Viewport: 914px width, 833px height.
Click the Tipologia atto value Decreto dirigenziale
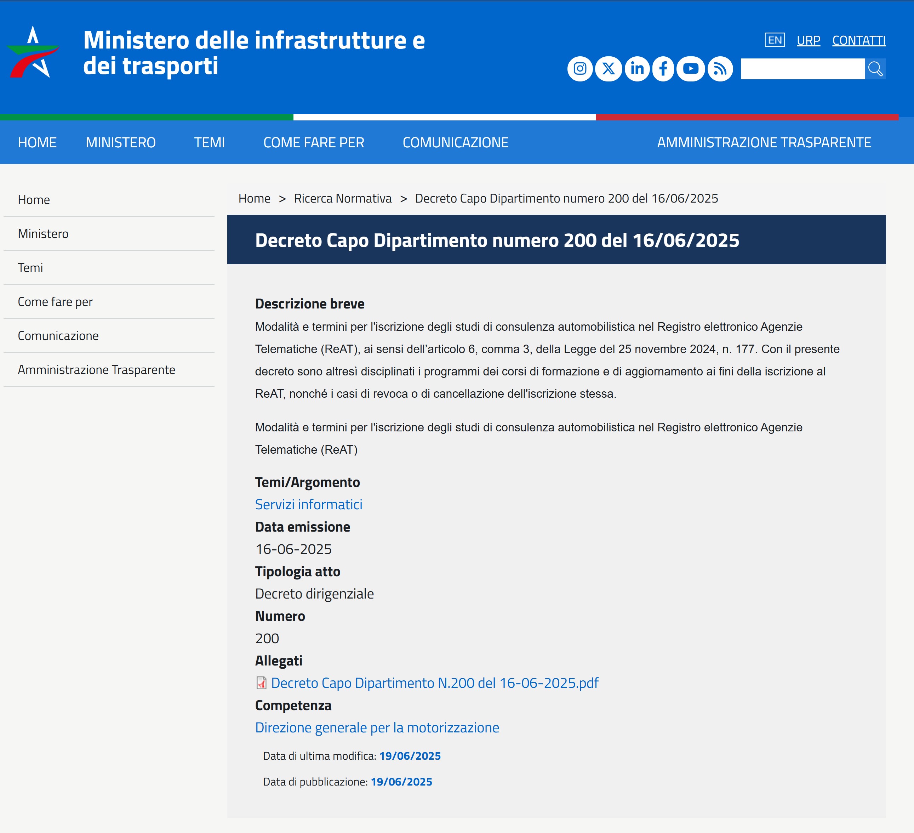(314, 594)
